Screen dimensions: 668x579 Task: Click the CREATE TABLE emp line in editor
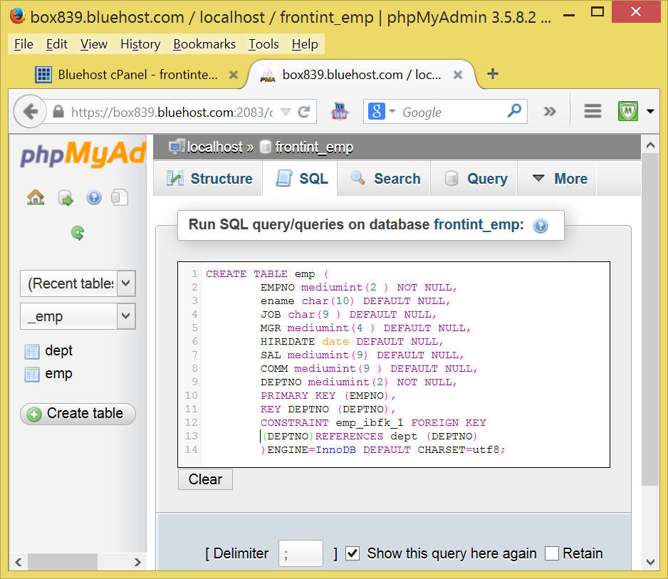267,274
